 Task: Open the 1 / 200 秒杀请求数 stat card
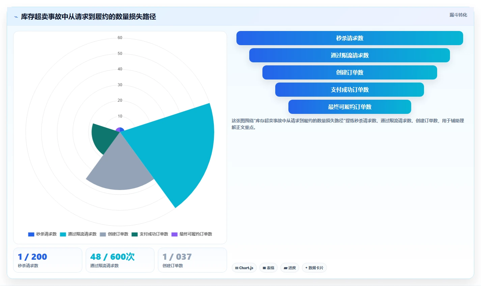pos(48,260)
